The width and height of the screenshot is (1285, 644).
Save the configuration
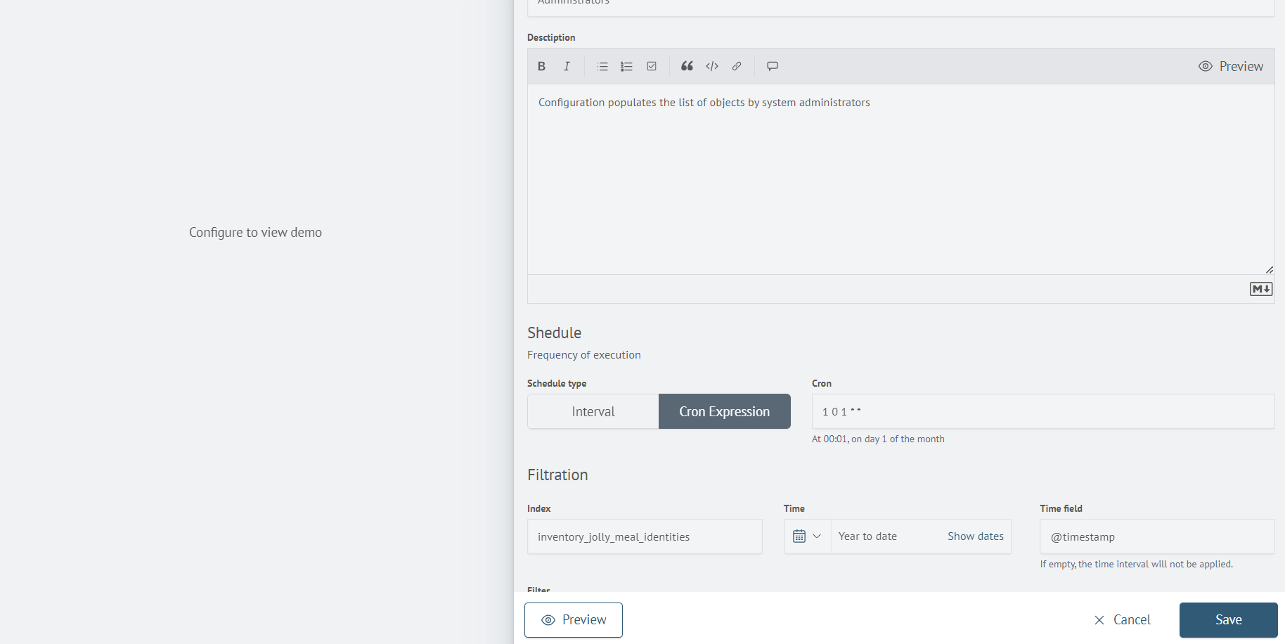click(1229, 620)
